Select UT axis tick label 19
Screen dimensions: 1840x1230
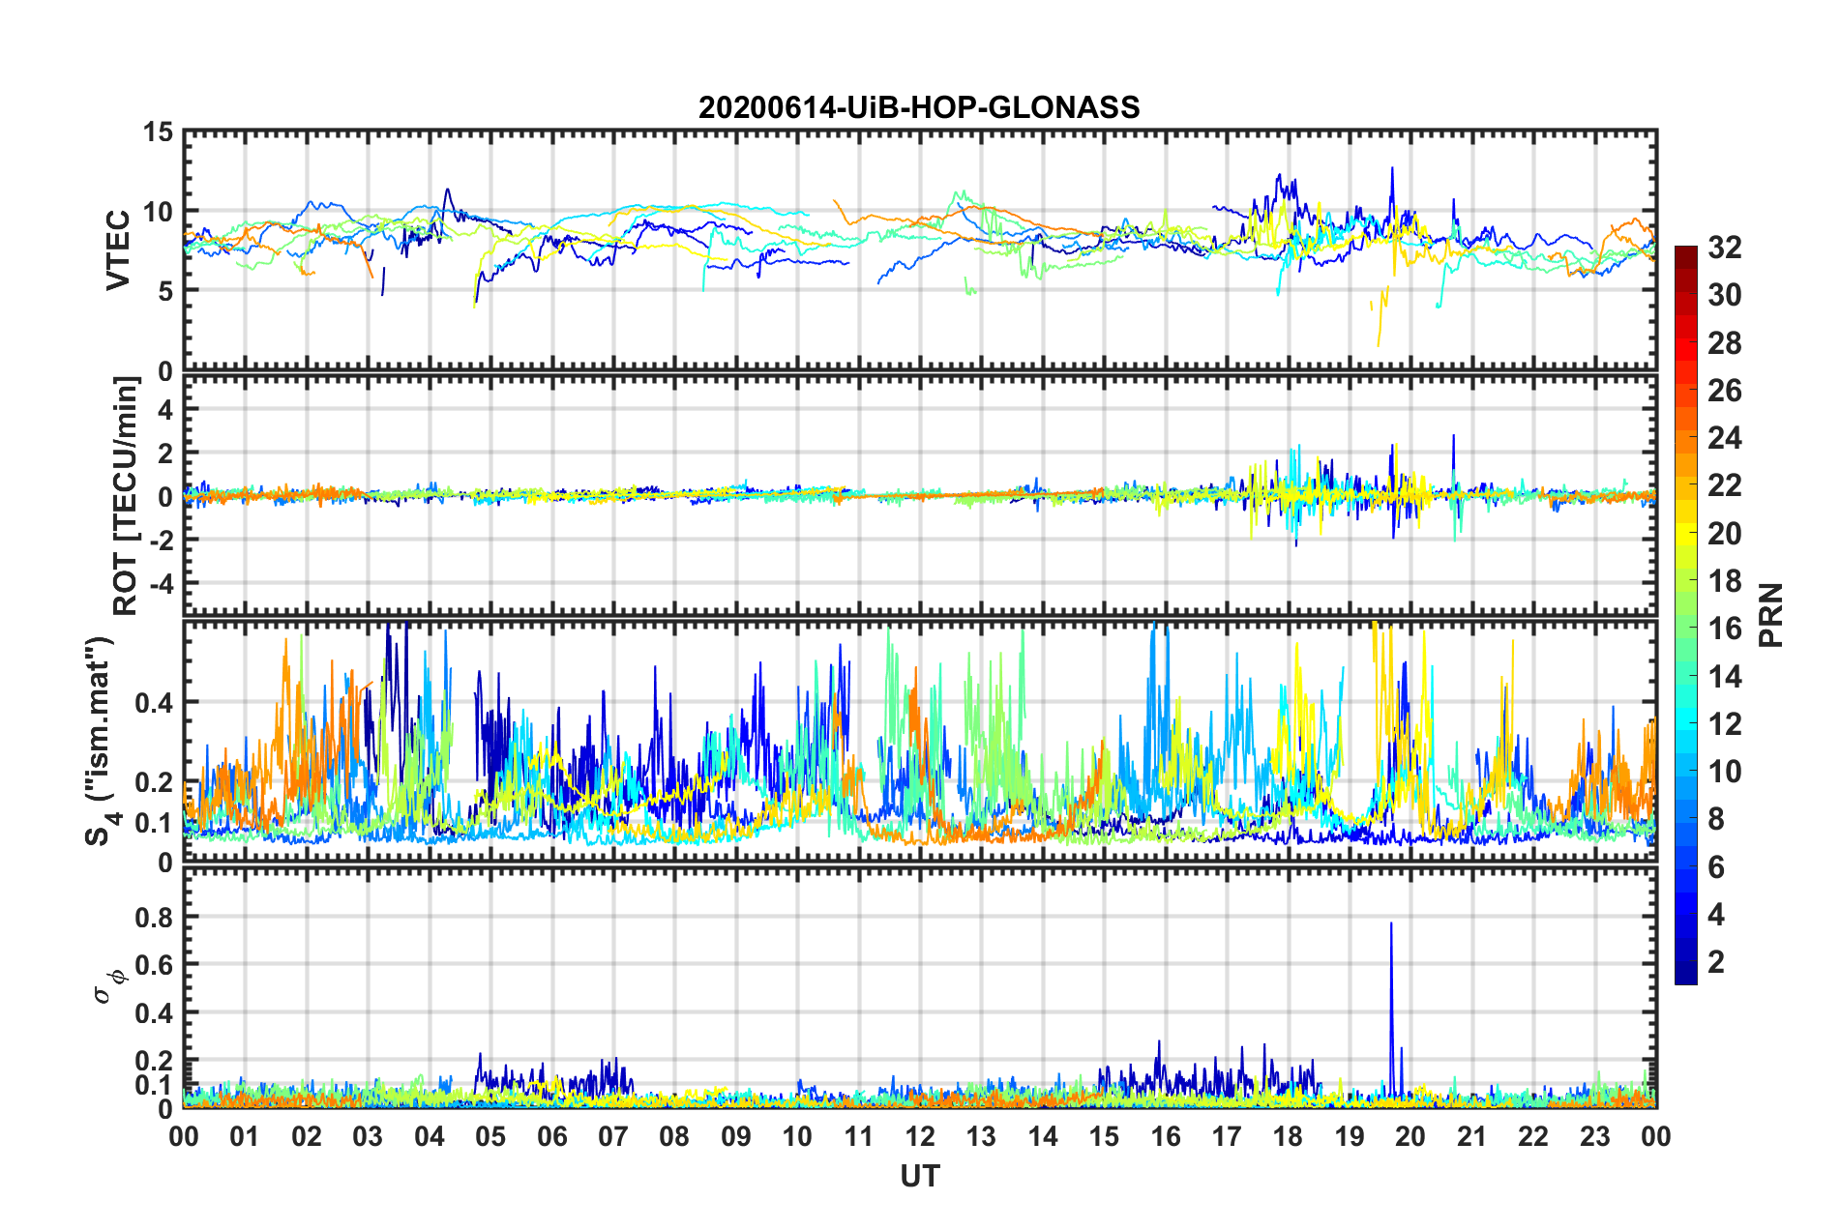coord(1350,1136)
